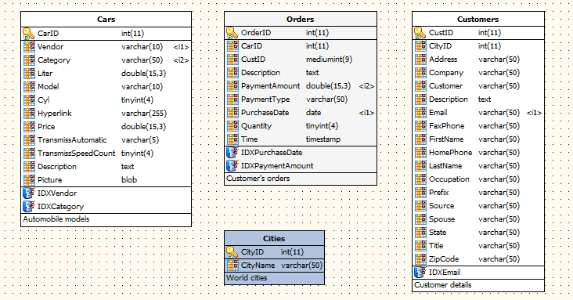The image size is (573, 300).
Task: Click the mediumint(9) type of CustID
Action: point(329,60)
